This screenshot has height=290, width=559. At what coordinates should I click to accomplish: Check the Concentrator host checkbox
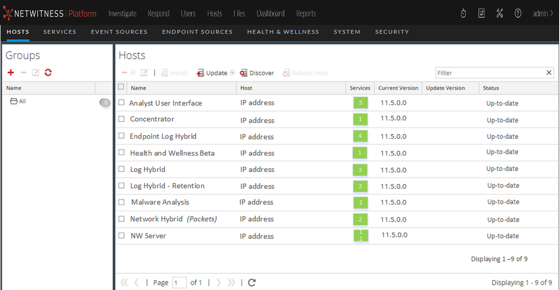tap(121, 119)
